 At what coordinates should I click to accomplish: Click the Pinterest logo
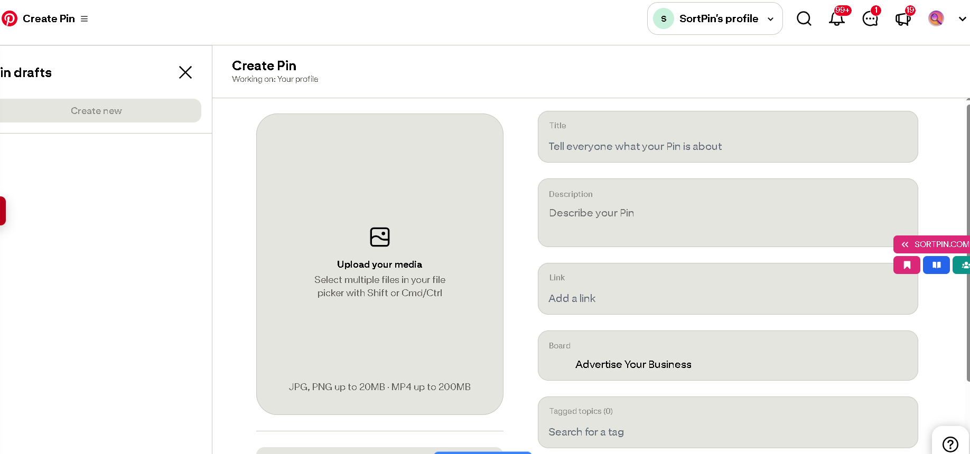[x=9, y=18]
